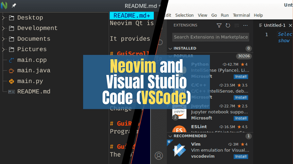Viewport: 293px width, 164px height.
Task: Install the Python extension
Action: click(x=241, y=76)
